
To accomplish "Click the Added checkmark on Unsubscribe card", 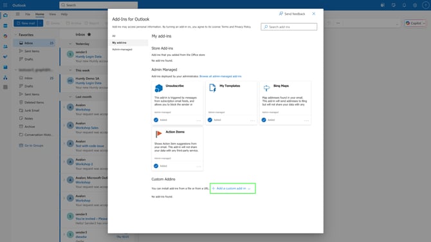I will click(x=156, y=120).
